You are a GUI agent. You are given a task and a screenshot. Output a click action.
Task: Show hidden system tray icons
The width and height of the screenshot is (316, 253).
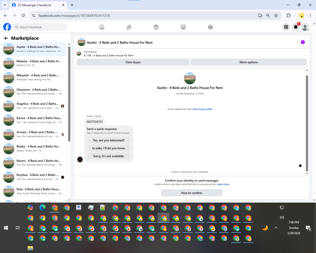click(276, 228)
